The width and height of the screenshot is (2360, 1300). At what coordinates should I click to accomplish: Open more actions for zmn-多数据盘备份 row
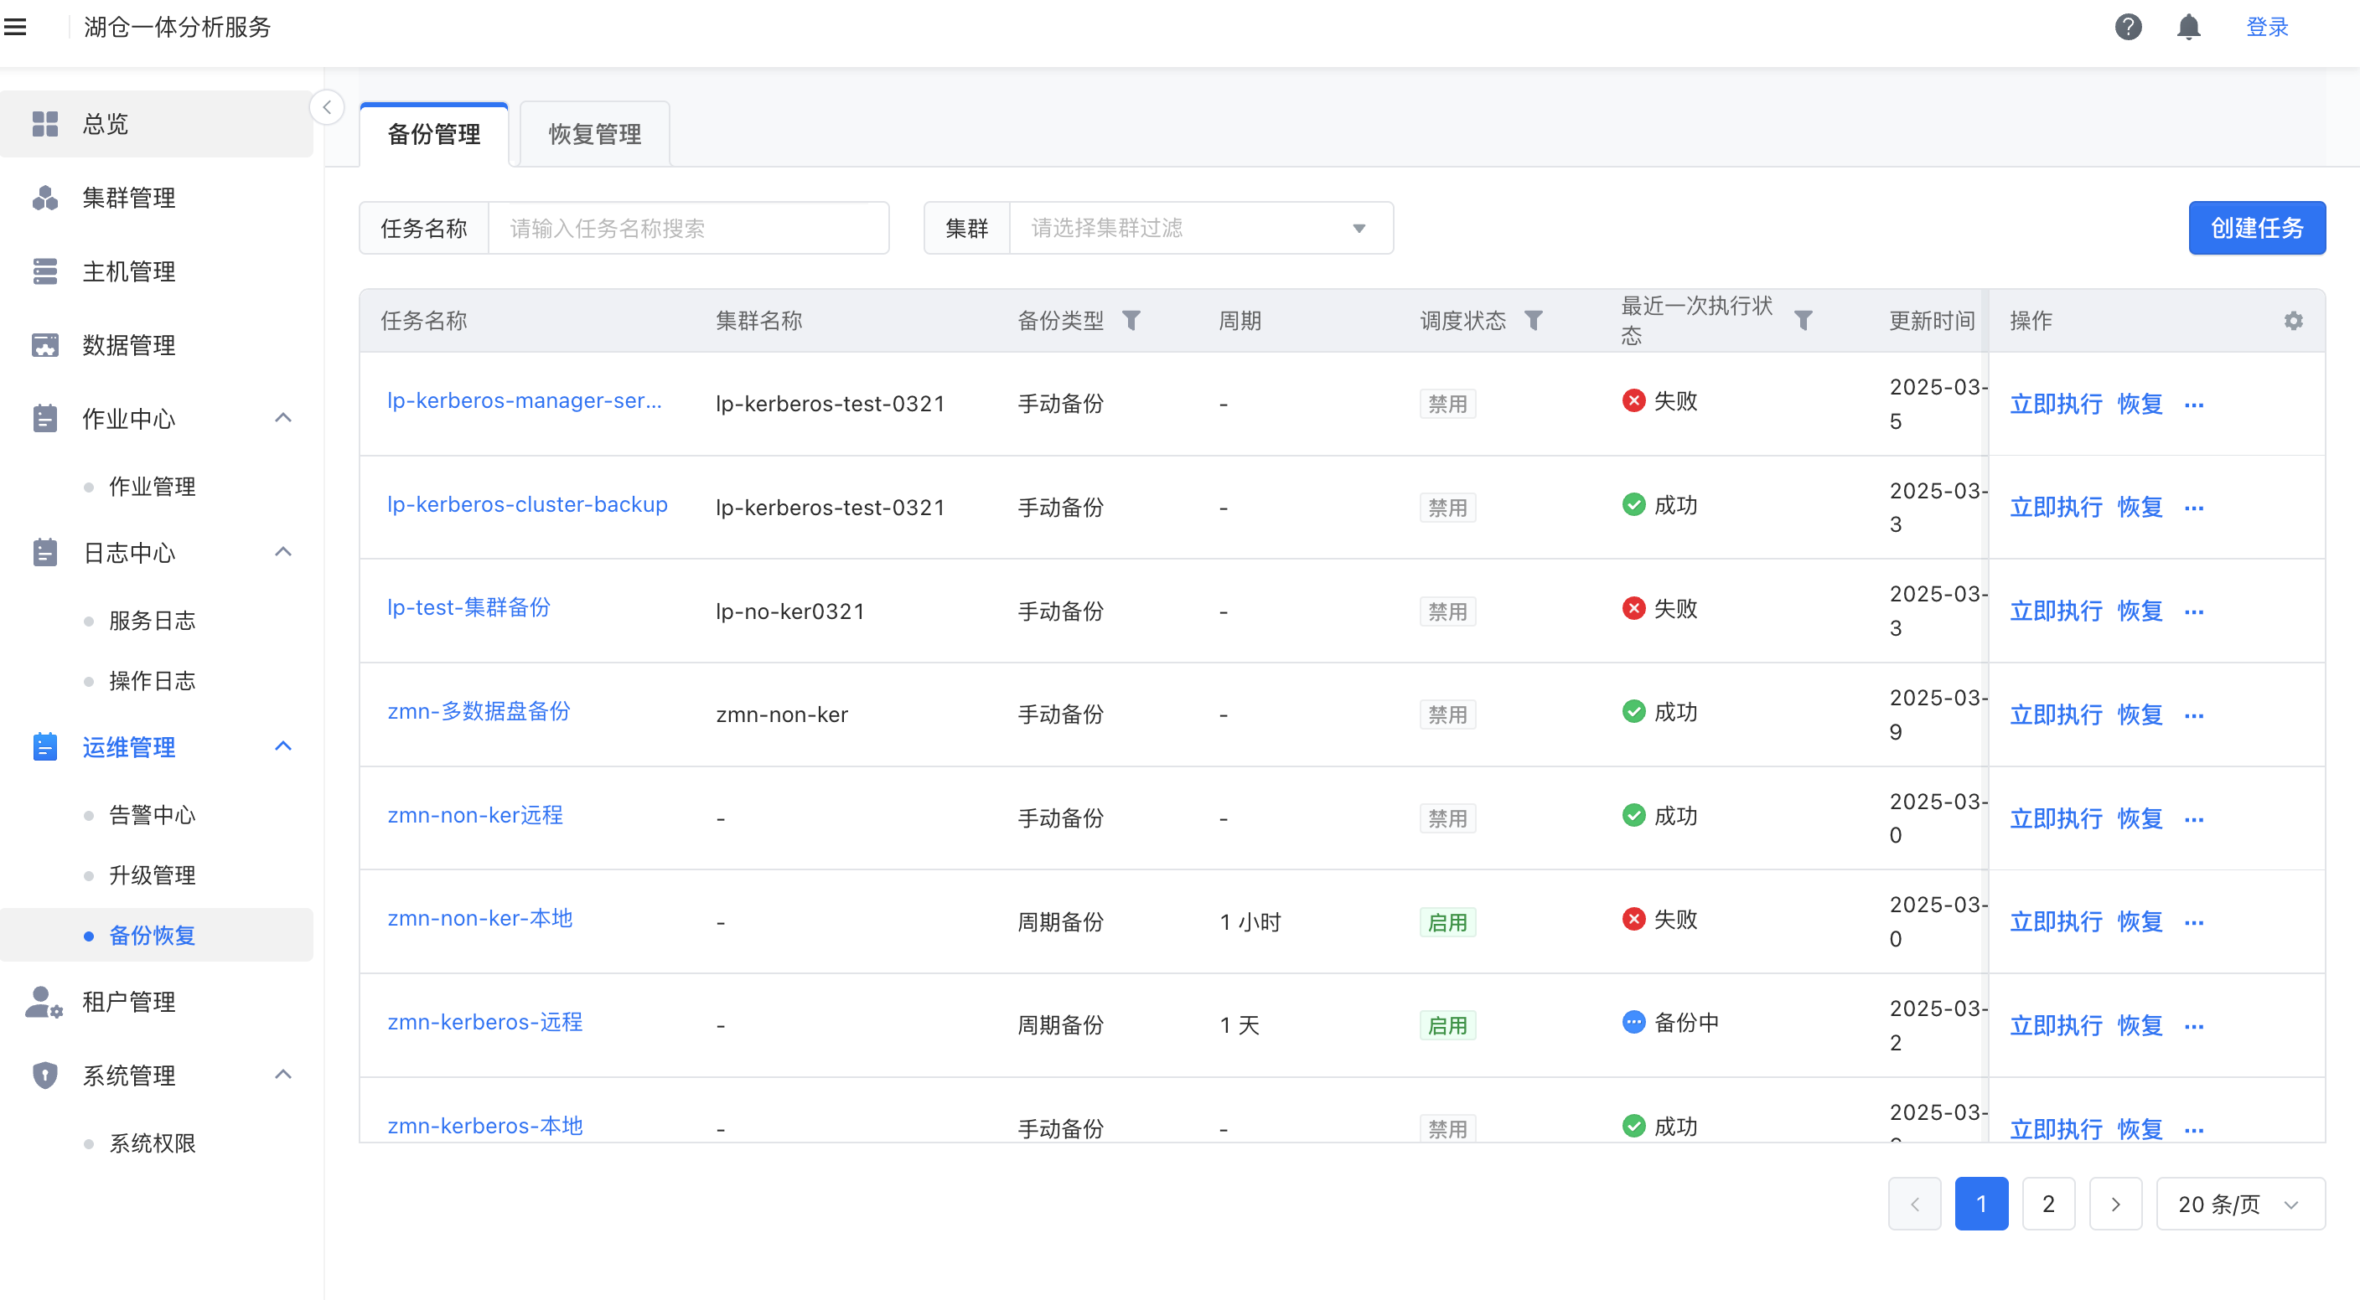[2194, 715]
